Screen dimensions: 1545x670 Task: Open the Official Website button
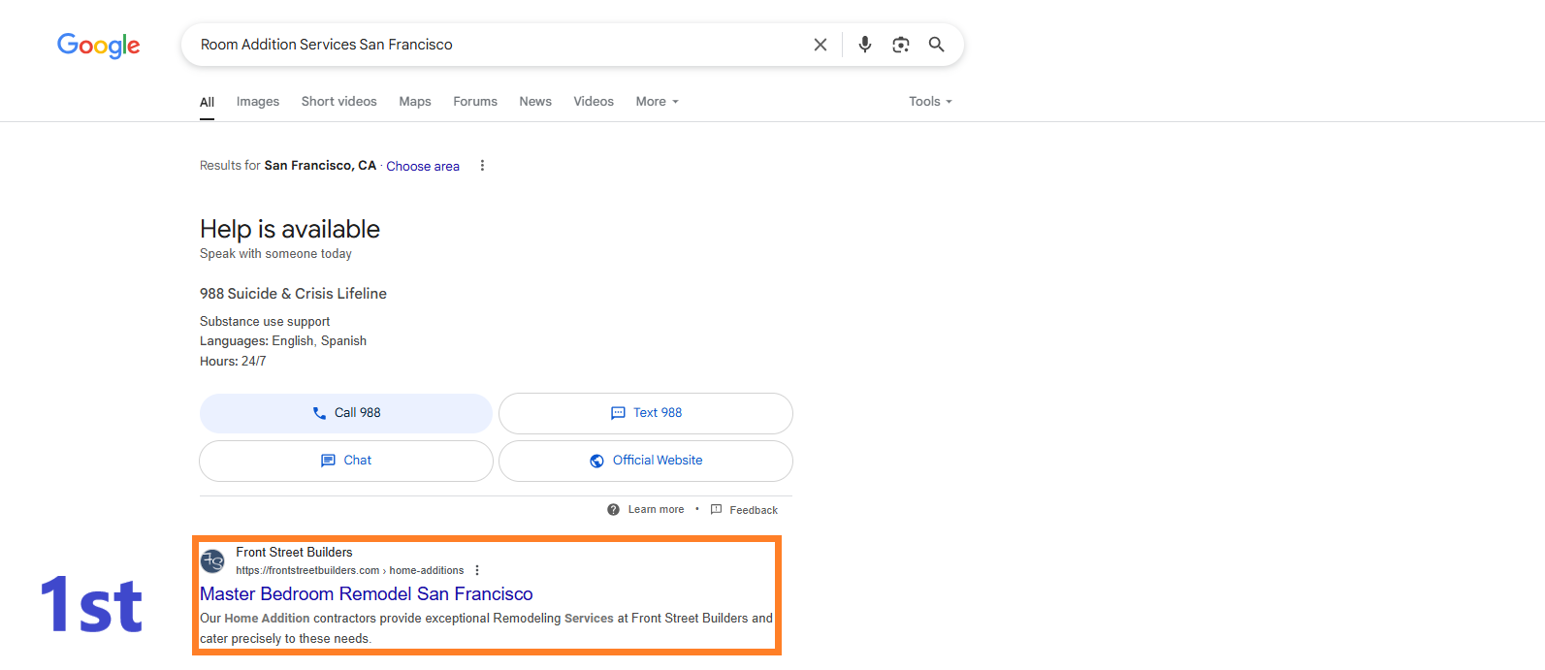(646, 461)
